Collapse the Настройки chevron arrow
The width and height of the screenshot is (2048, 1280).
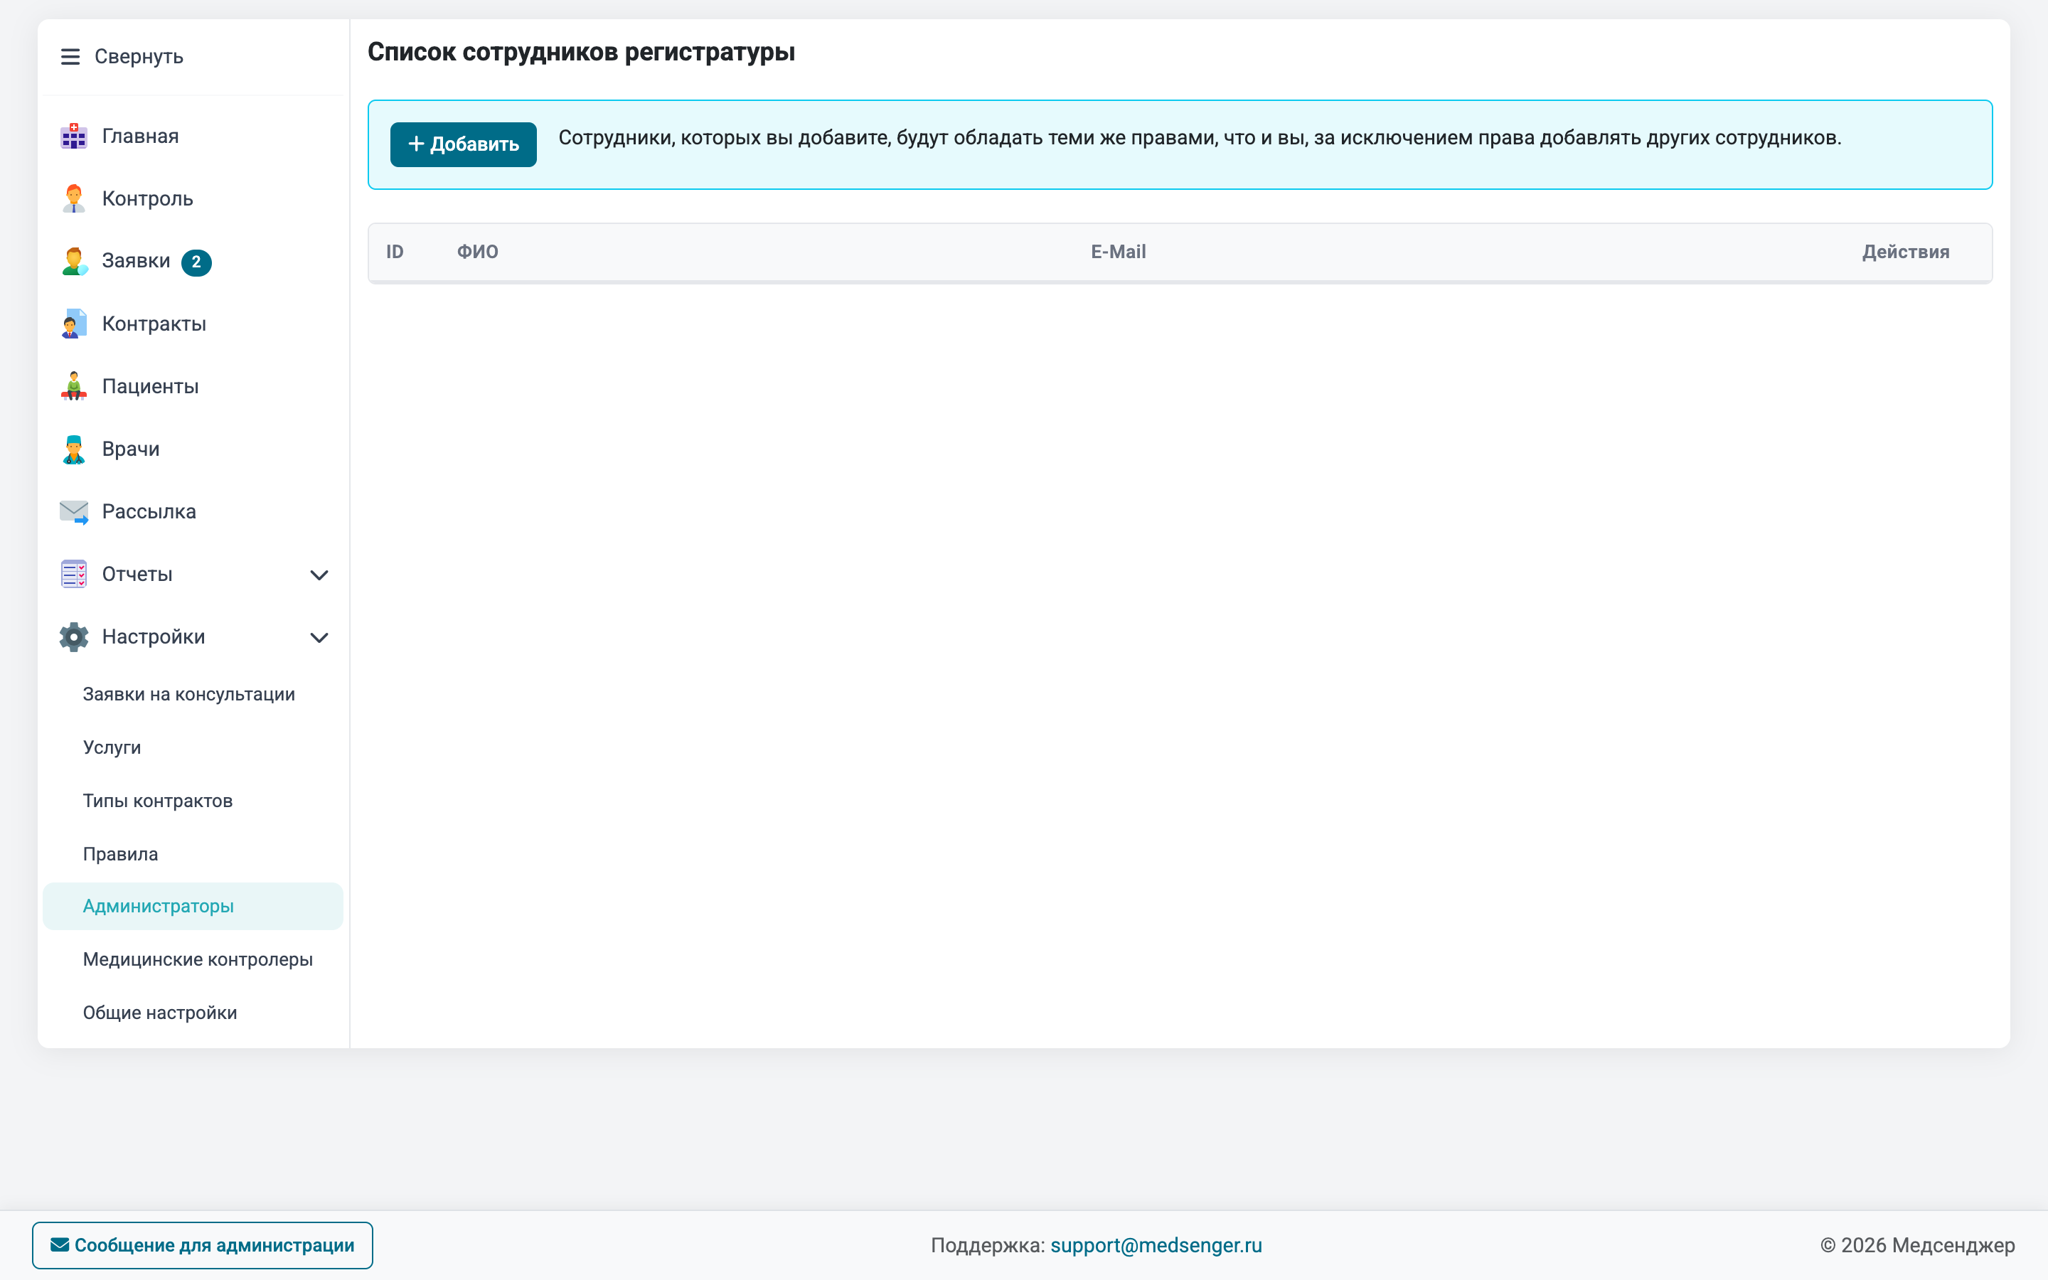(x=319, y=639)
